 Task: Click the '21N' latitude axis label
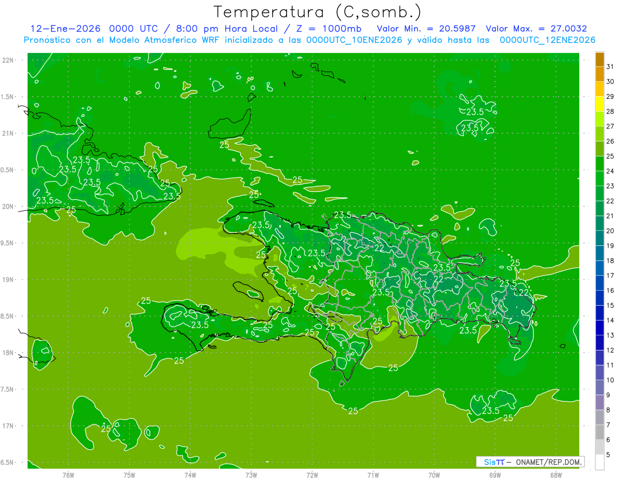coord(8,133)
